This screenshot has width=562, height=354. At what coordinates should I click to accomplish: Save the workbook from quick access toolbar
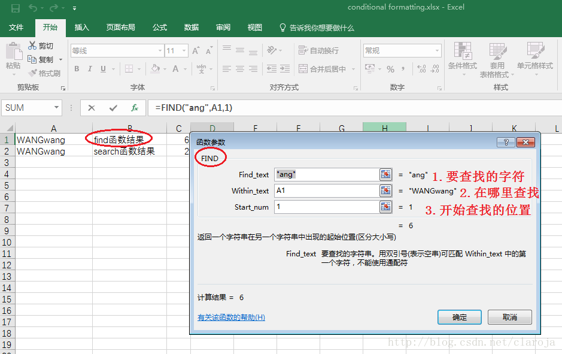[x=16, y=8]
